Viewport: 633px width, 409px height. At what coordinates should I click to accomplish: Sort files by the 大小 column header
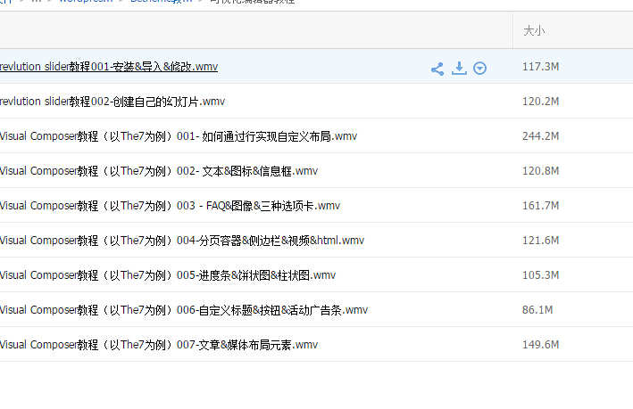(534, 30)
